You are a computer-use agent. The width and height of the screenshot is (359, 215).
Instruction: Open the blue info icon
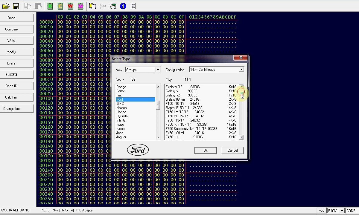pos(123,6)
